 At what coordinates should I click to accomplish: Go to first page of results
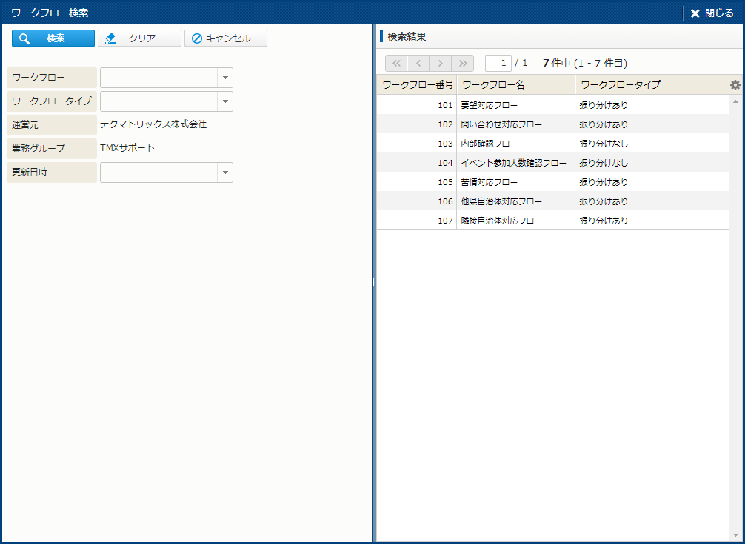(x=396, y=63)
